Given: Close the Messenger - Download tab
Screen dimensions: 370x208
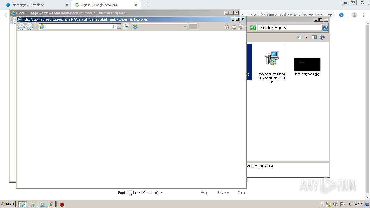Looking at the screenshot, I should point(67,5).
